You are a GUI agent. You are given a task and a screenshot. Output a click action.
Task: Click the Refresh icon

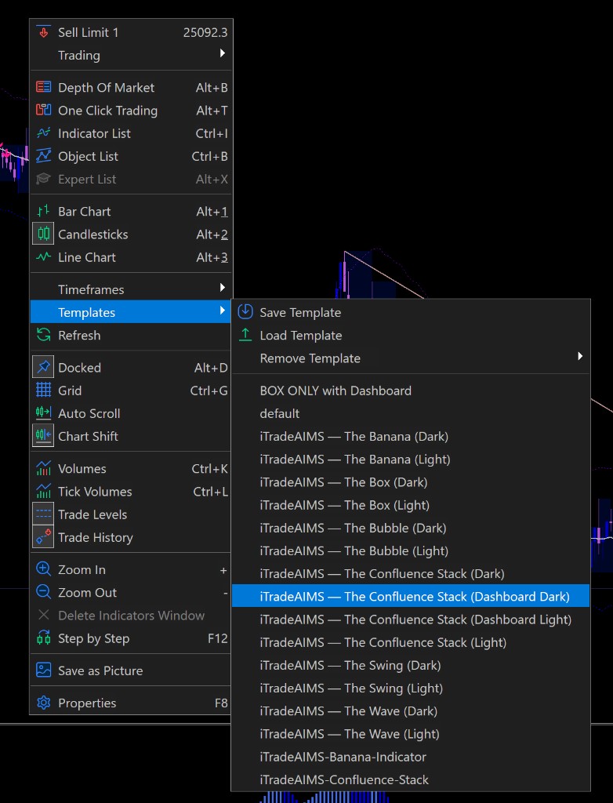pyautogui.click(x=44, y=335)
